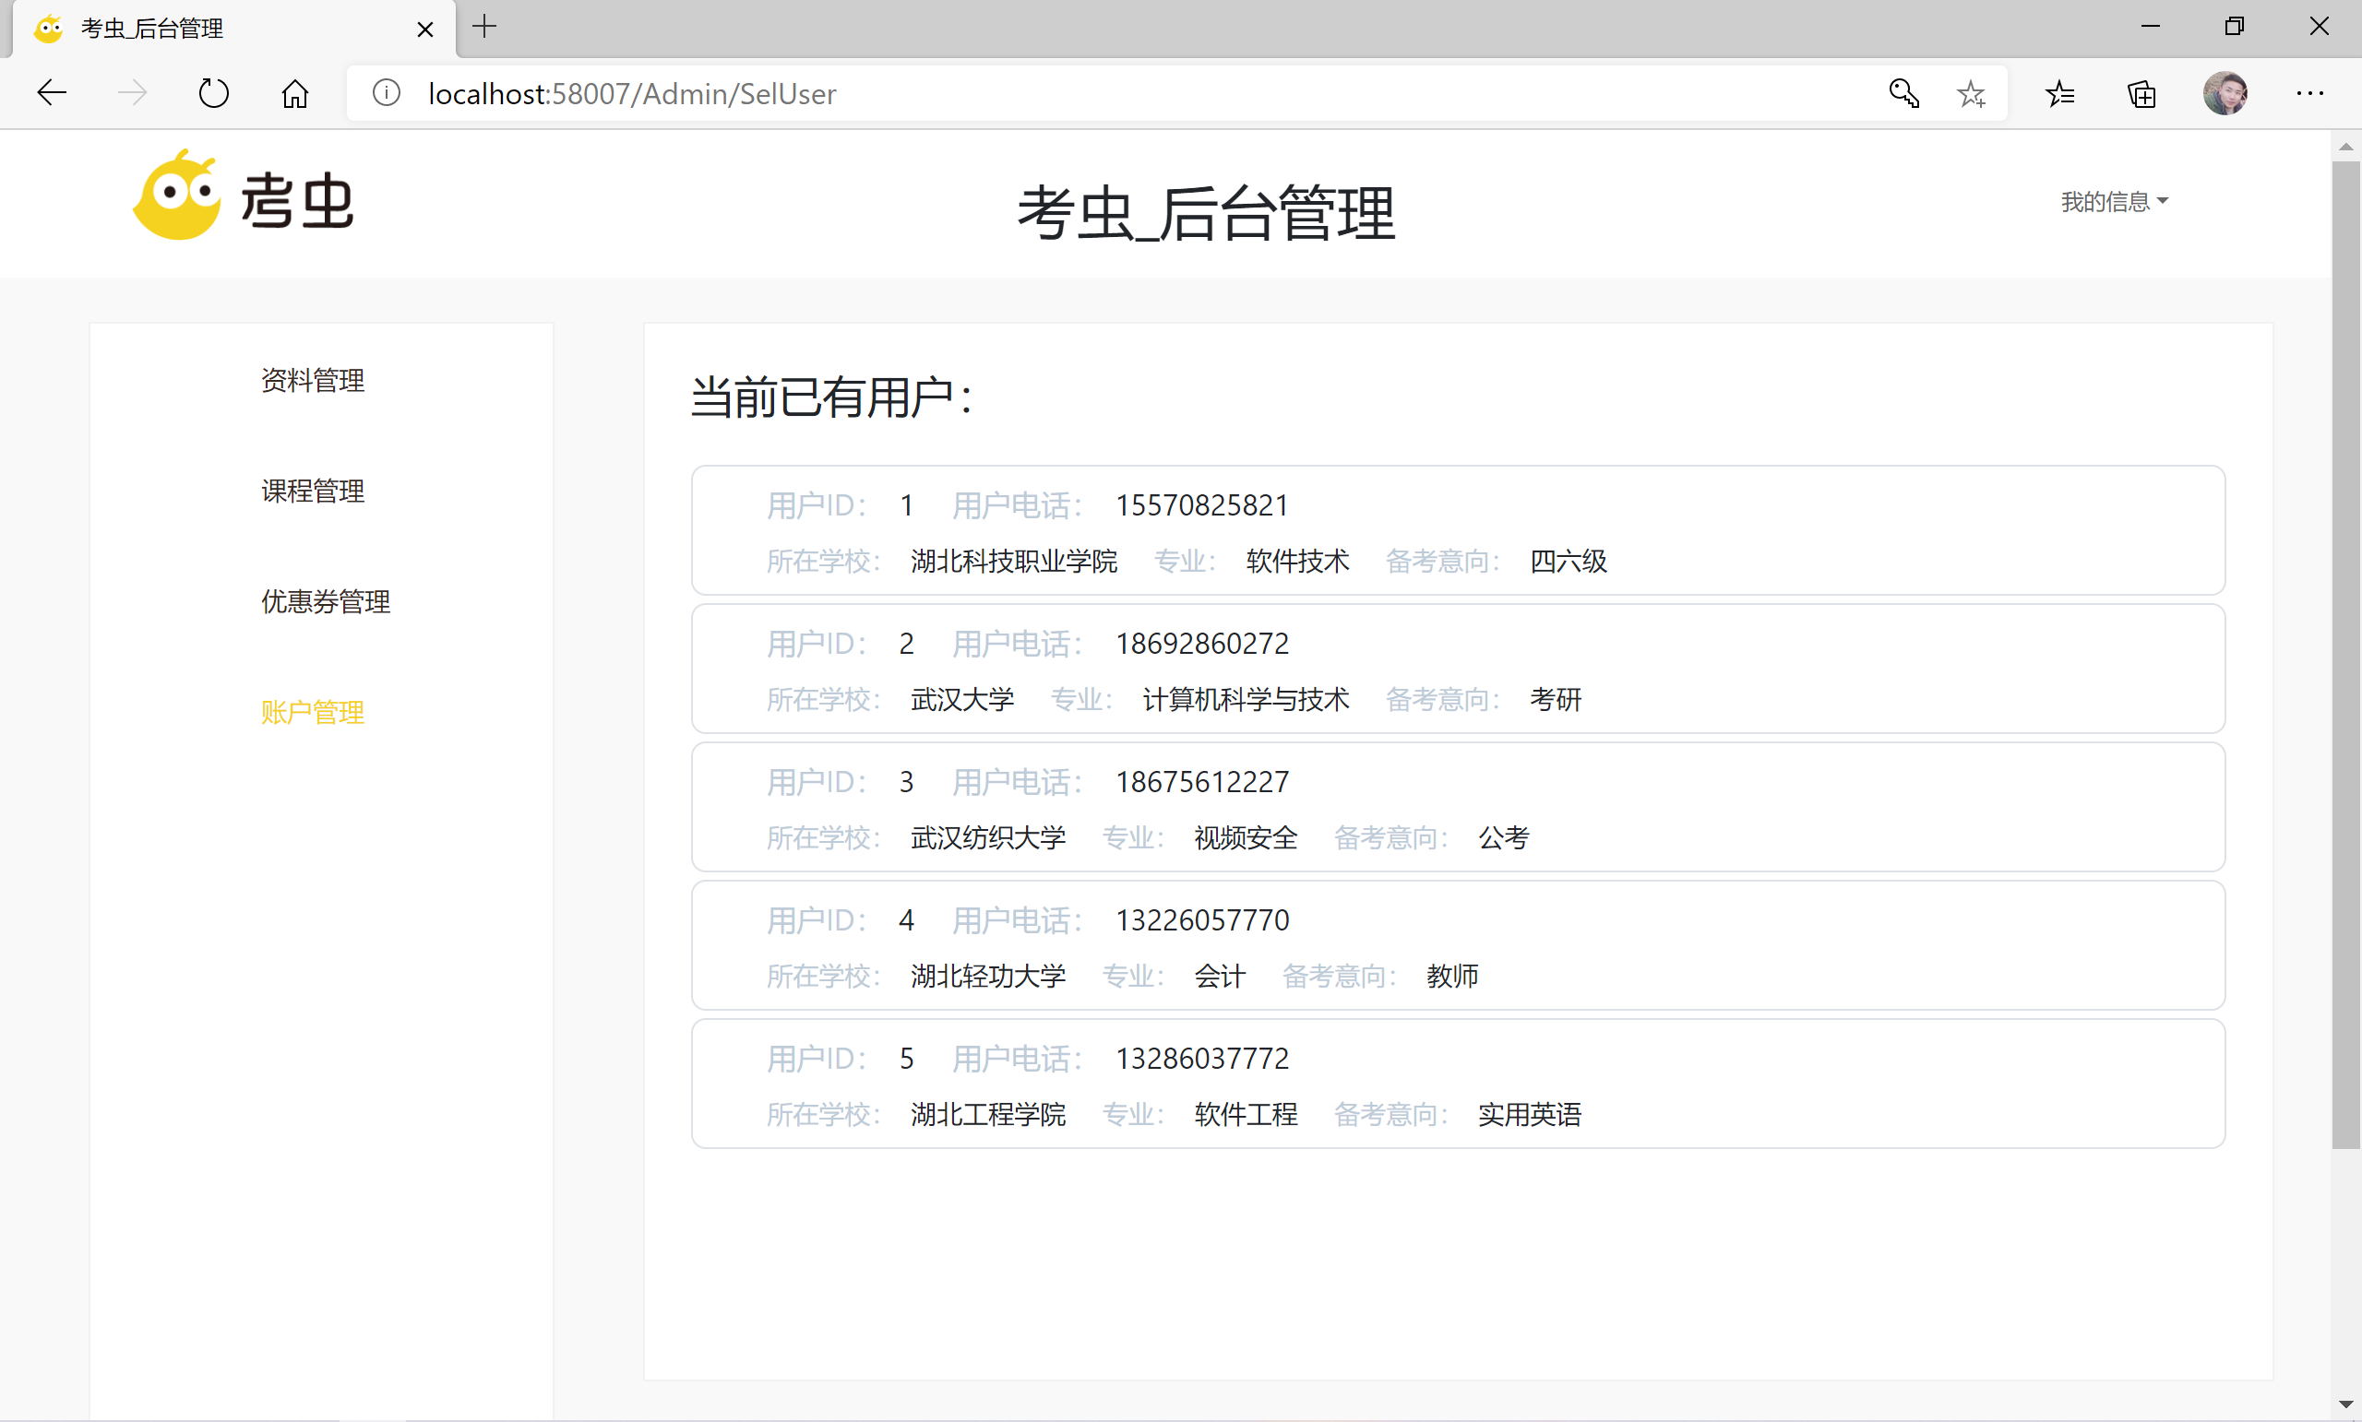Open the favorites list icon
Image resolution: width=2362 pixels, height=1422 pixels.
click(2060, 93)
